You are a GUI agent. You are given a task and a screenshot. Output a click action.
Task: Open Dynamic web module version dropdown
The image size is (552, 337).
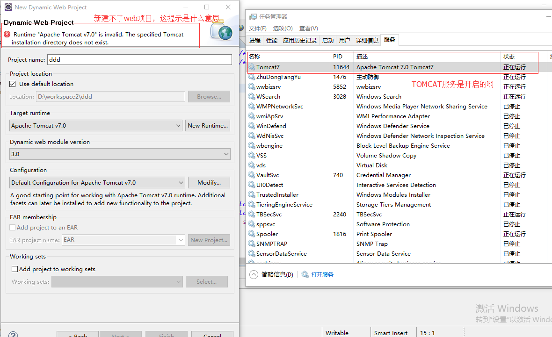(120, 154)
